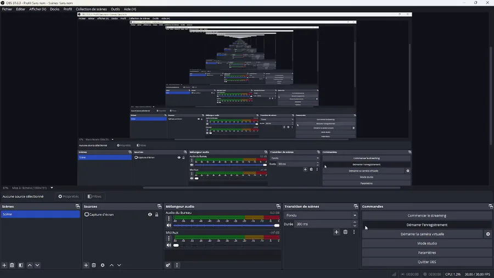Add a new source with the Sources plus icon
The image size is (494, 278).
click(x=86, y=265)
